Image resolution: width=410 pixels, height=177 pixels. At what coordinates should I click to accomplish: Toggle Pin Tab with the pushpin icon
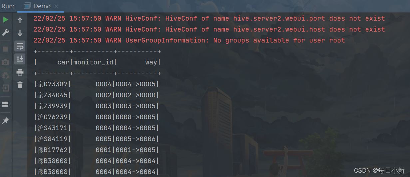coord(5,121)
